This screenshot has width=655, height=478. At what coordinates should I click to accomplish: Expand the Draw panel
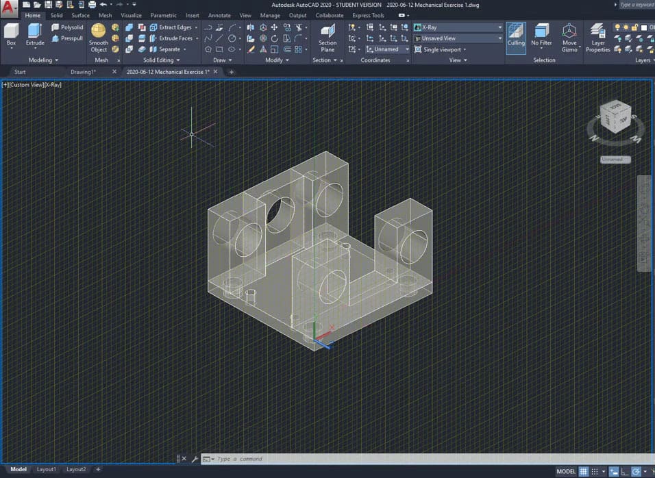[222, 60]
